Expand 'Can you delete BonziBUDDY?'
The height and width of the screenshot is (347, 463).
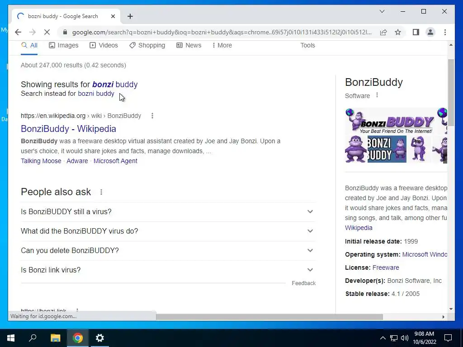tap(168, 250)
